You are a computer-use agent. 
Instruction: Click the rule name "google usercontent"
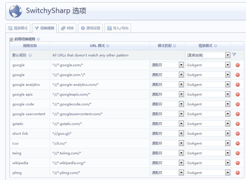(x=29, y=114)
